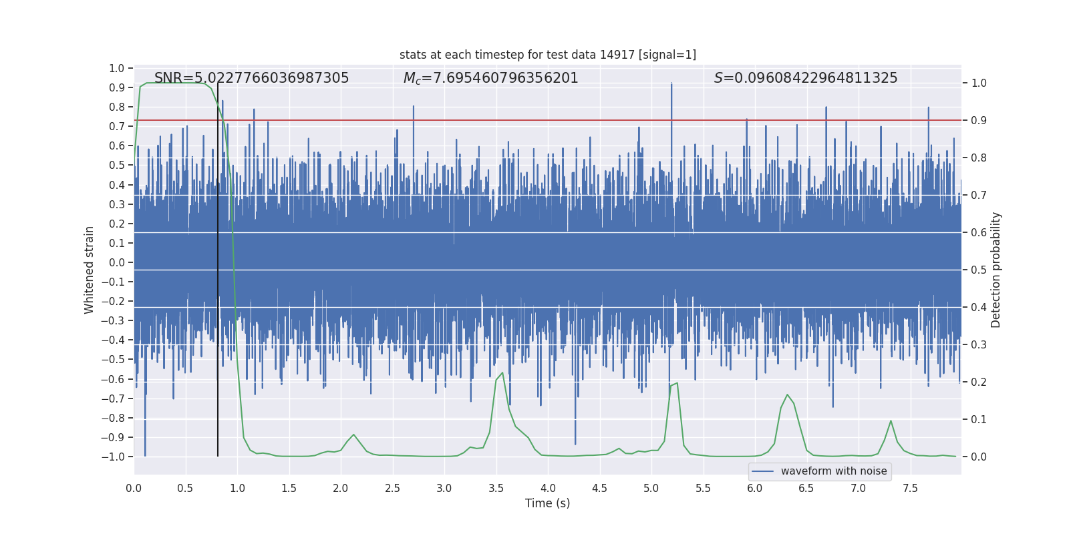Screen dimensions: 1069x534
Task: Click the plot title text about test data 14917
Action: pyautogui.click(x=547, y=55)
